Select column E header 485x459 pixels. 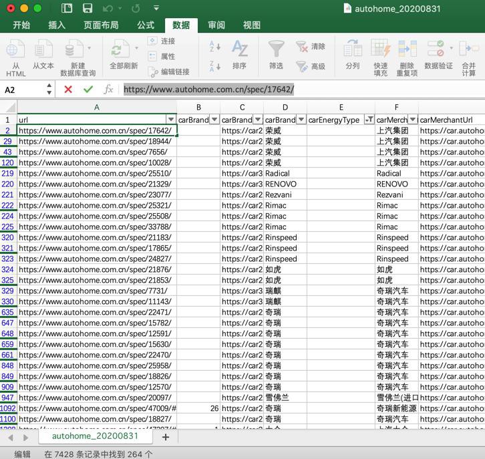[341, 107]
